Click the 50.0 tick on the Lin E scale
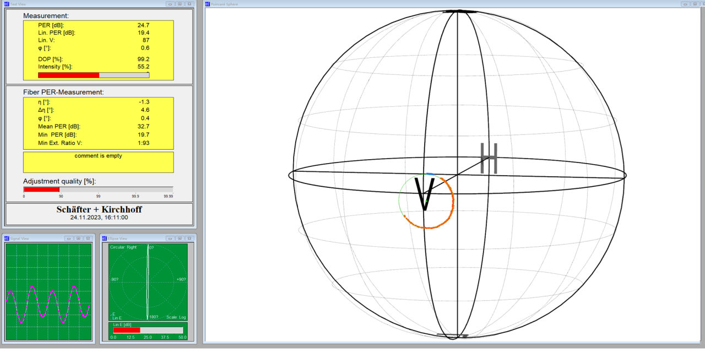Image resolution: width=705 pixels, height=352 pixels. pyautogui.click(x=182, y=337)
